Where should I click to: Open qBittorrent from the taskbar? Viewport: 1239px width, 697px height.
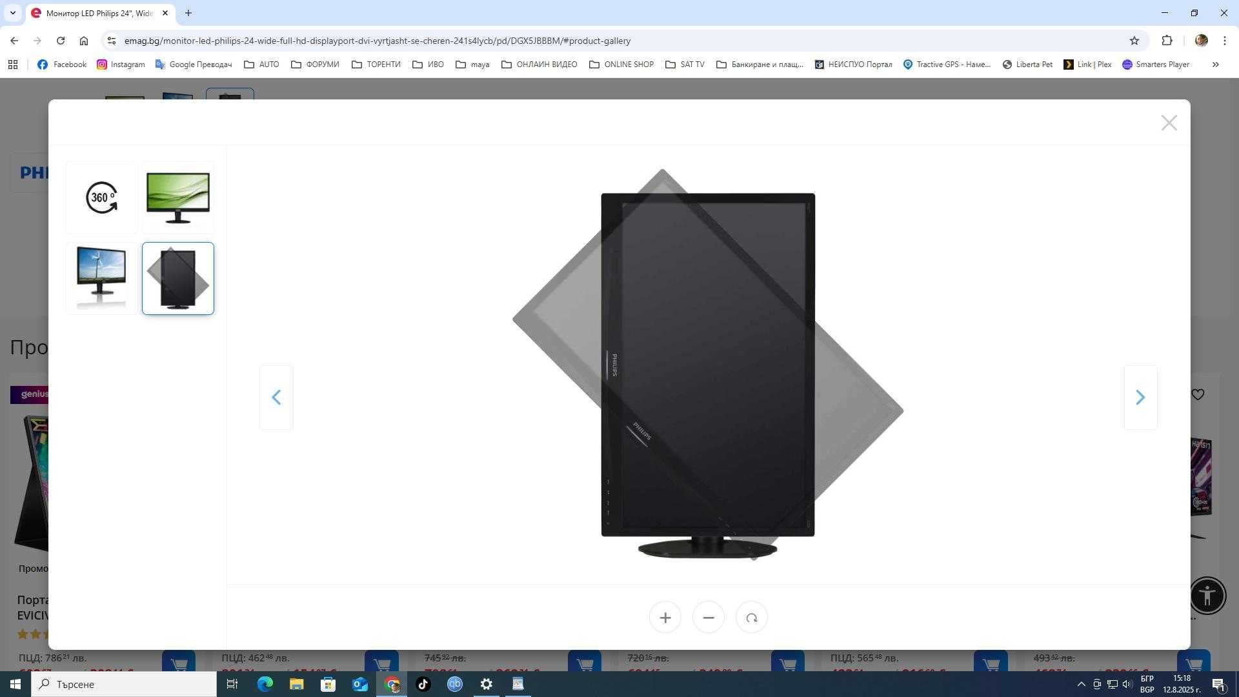455,684
